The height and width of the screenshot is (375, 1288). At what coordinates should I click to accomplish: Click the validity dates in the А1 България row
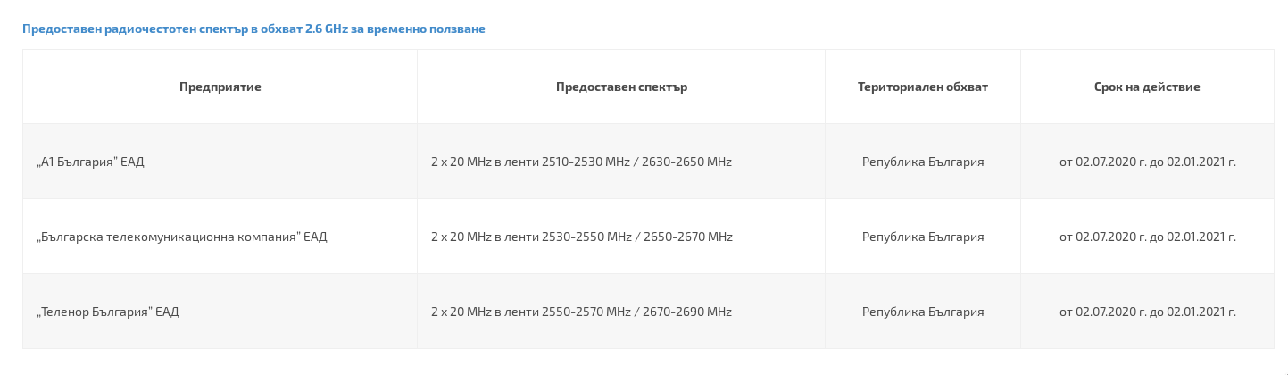tap(1147, 162)
